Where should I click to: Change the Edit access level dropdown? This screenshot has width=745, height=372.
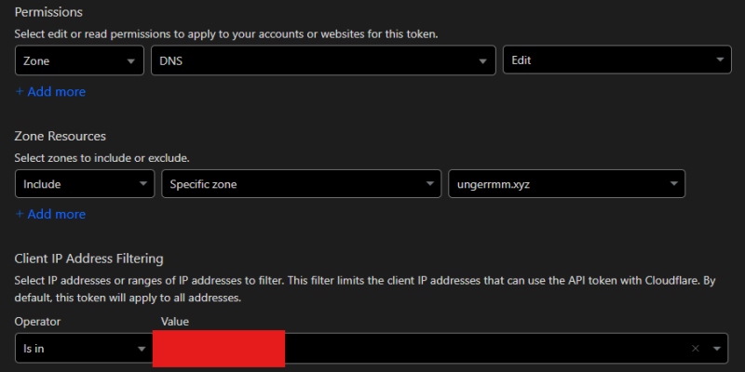click(617, 60)
